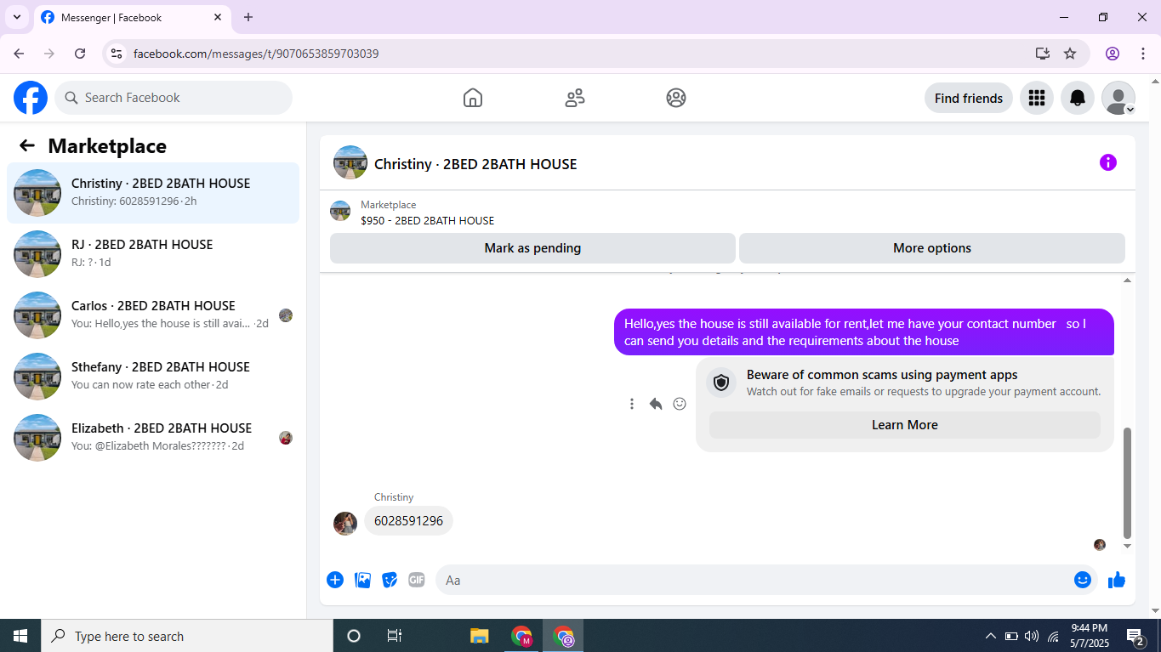This screenshot has height=652, width=1161.
Task: Click Mark as pending button
Action: [532, 248]
